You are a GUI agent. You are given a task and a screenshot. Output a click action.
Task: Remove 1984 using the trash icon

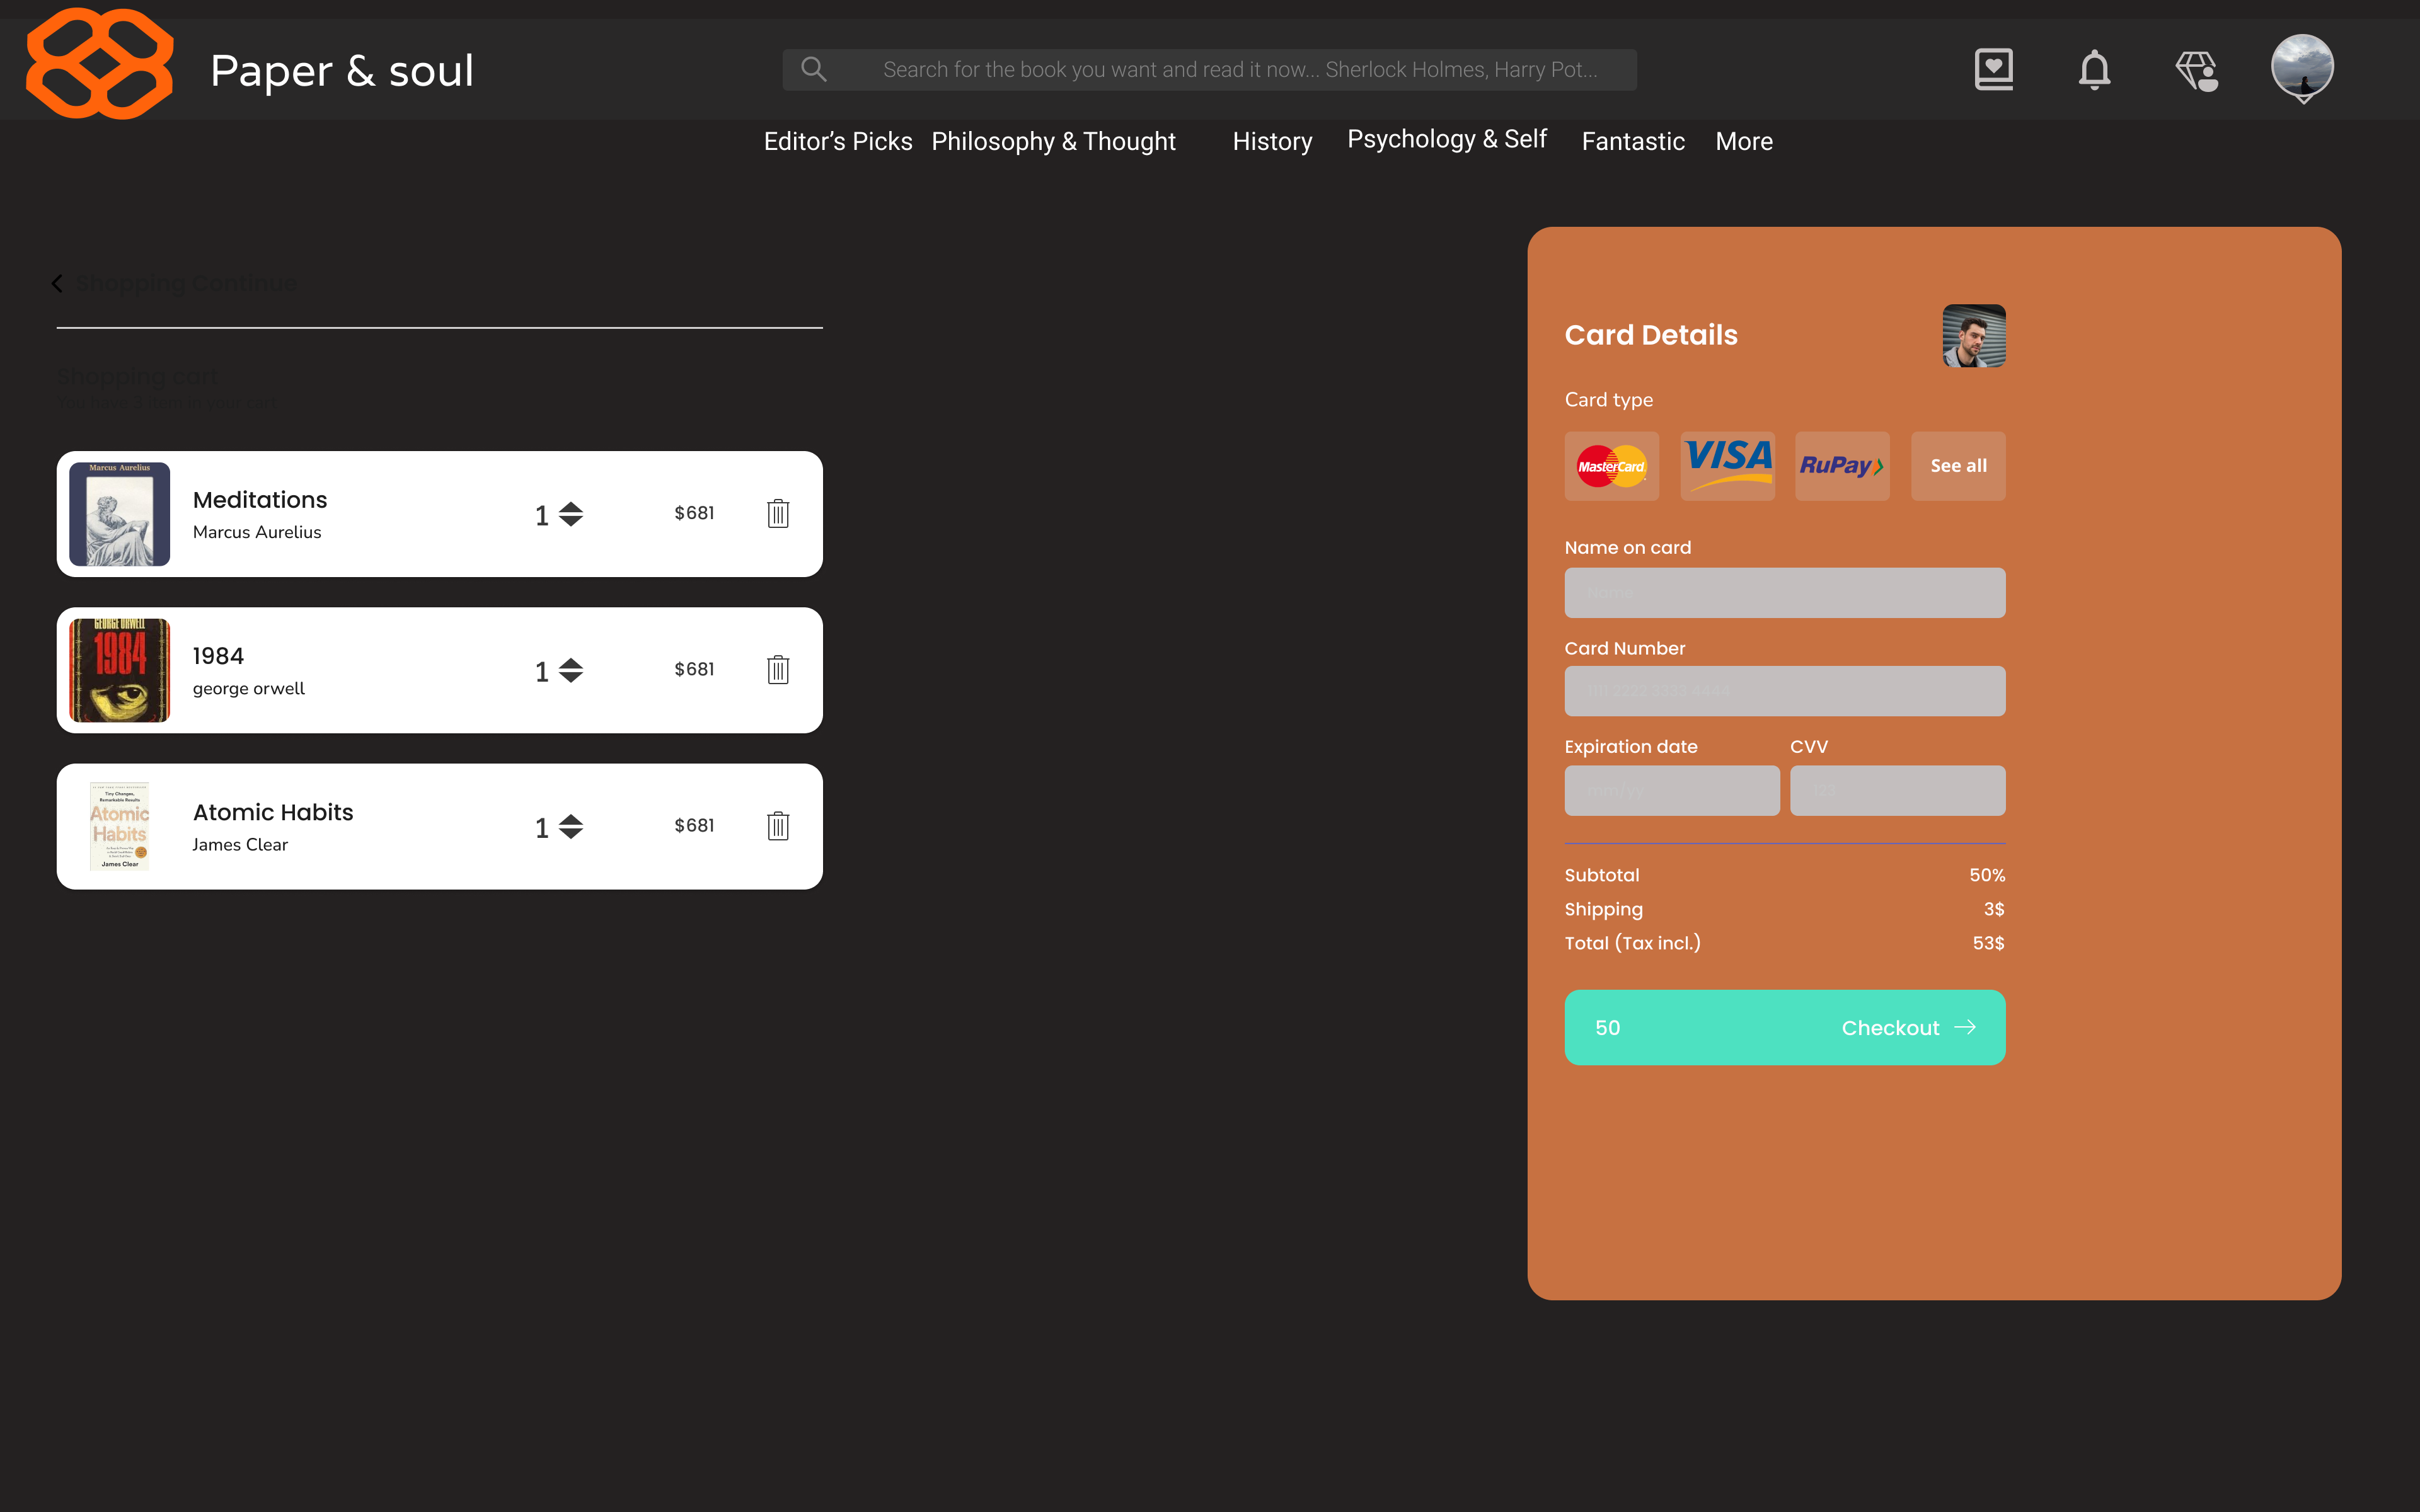click(778, 670)
